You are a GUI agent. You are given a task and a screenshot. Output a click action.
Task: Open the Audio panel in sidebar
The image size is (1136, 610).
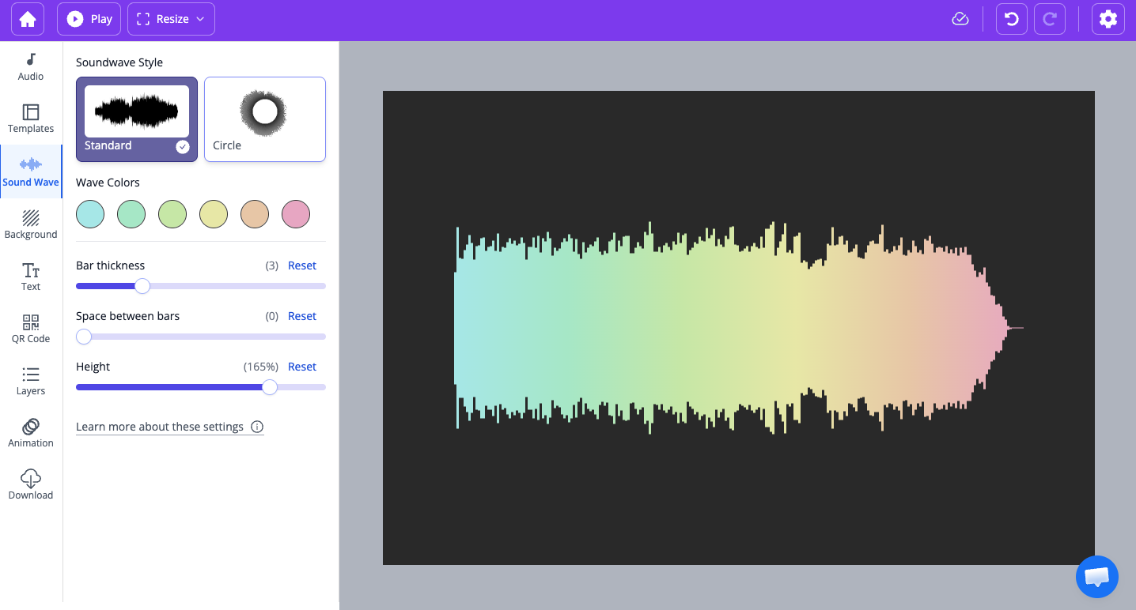pos(31,66)
